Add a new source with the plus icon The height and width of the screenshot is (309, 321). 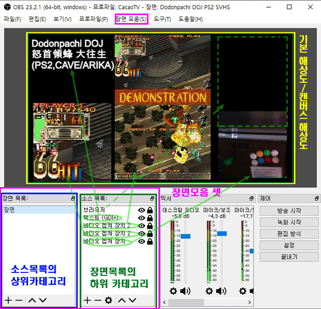(87, 300)
